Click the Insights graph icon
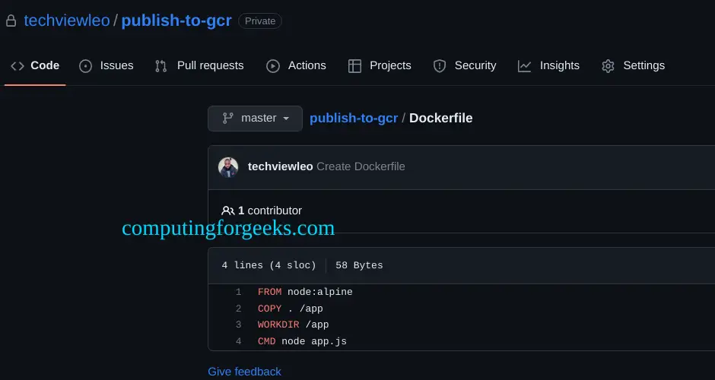The width and height of the screenshot is (715, 380). [x=524, y=66]
